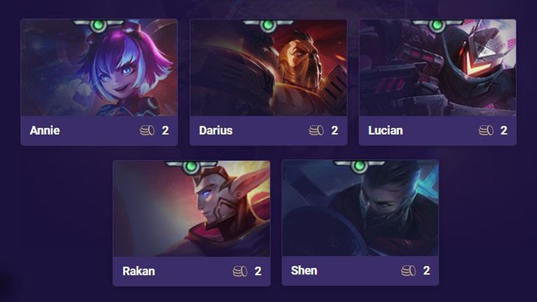Click the gold coin icon on Annie's card

pyautogui.click(x=147, y=130)
